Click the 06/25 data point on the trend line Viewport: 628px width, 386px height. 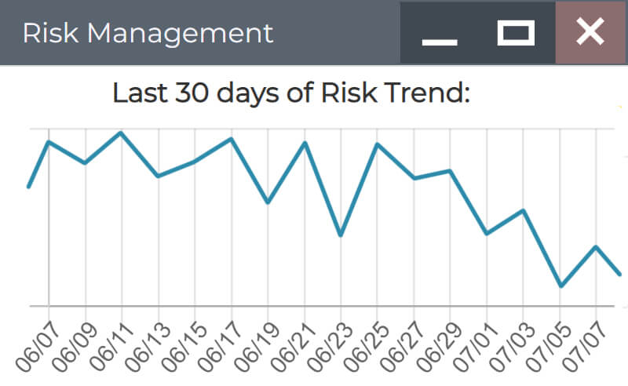click(377, 144)
